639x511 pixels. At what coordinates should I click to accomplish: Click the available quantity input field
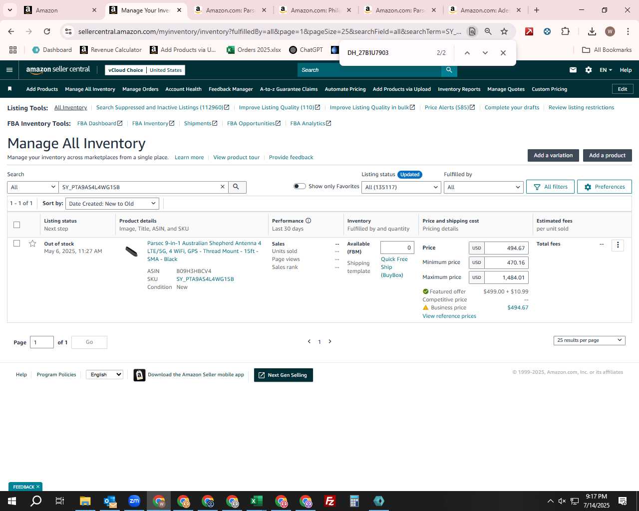pyautogui.click(x=397, y=248)
